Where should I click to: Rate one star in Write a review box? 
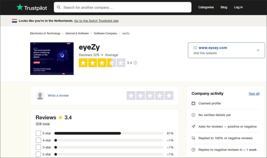131,96
